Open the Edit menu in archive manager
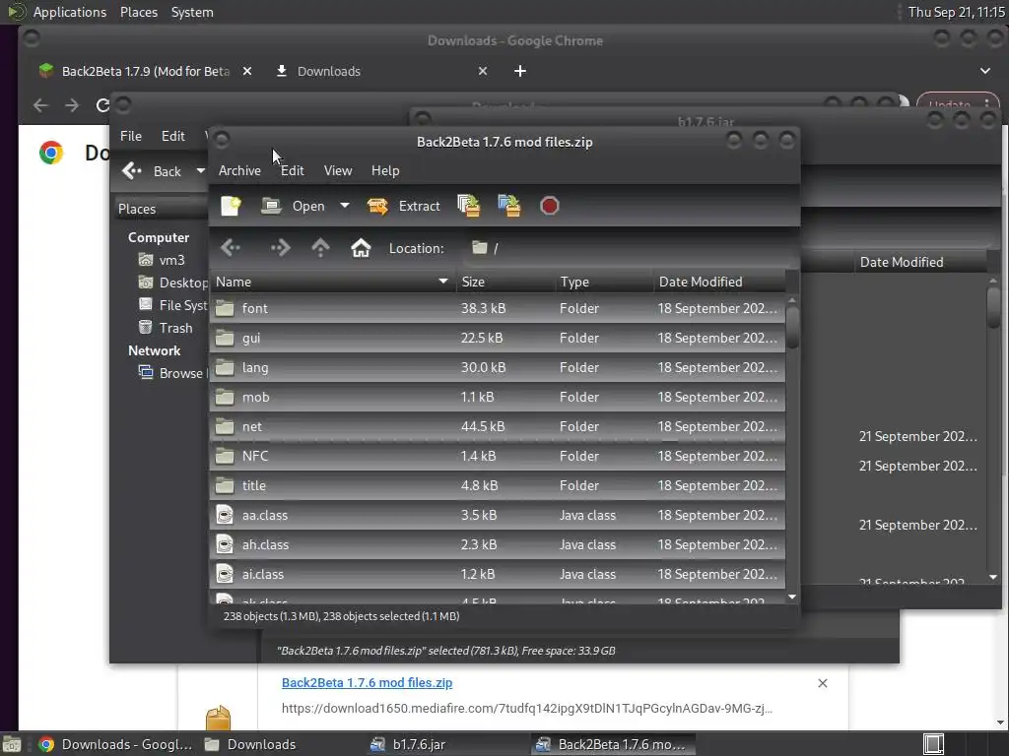Image resolution: width=1009 pixels, height=756 pixels. coord(292,170)
